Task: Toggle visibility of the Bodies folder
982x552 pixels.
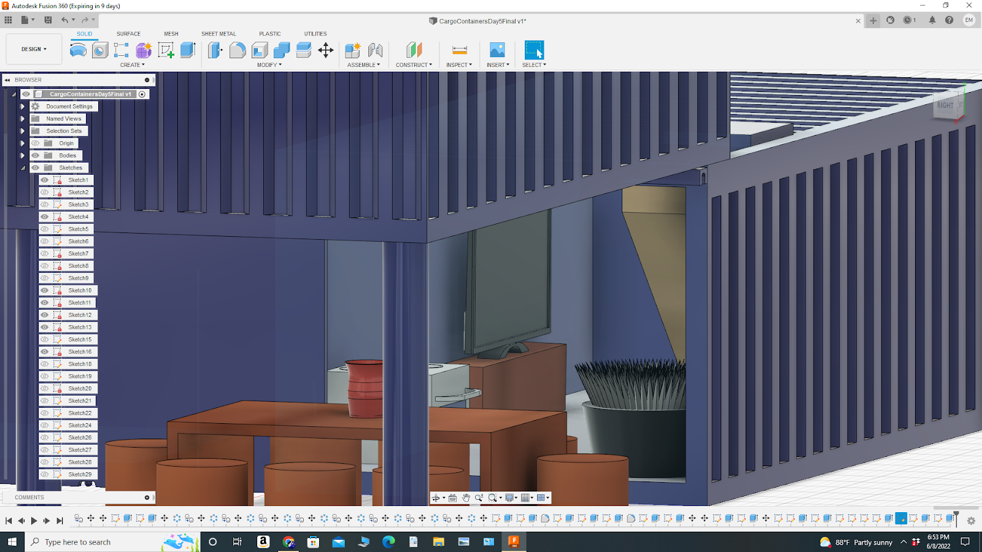Action: [35, 155]
